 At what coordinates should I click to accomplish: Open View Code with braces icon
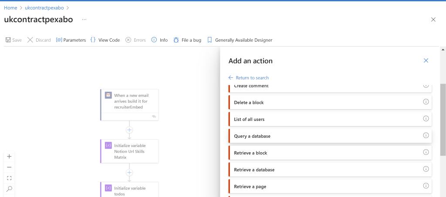point(105,40)
